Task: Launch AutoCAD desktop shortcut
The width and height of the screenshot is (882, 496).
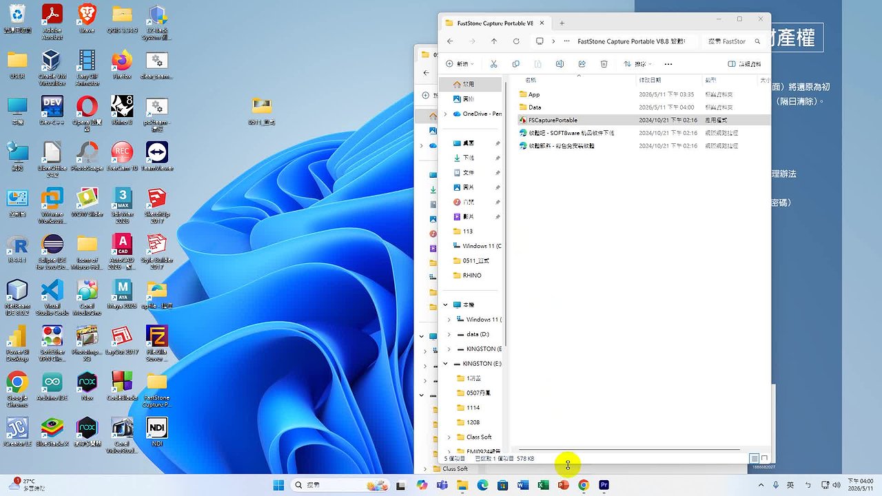Action: point(122,251)
